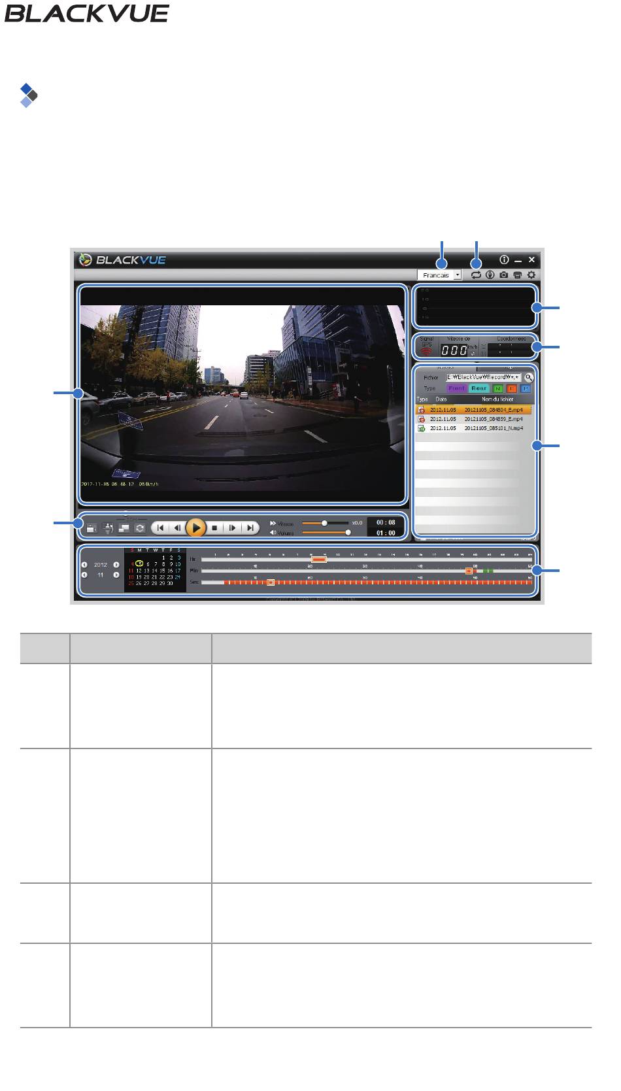
Task: Toggle the Rear camera filter
Action: pos(479,388)
